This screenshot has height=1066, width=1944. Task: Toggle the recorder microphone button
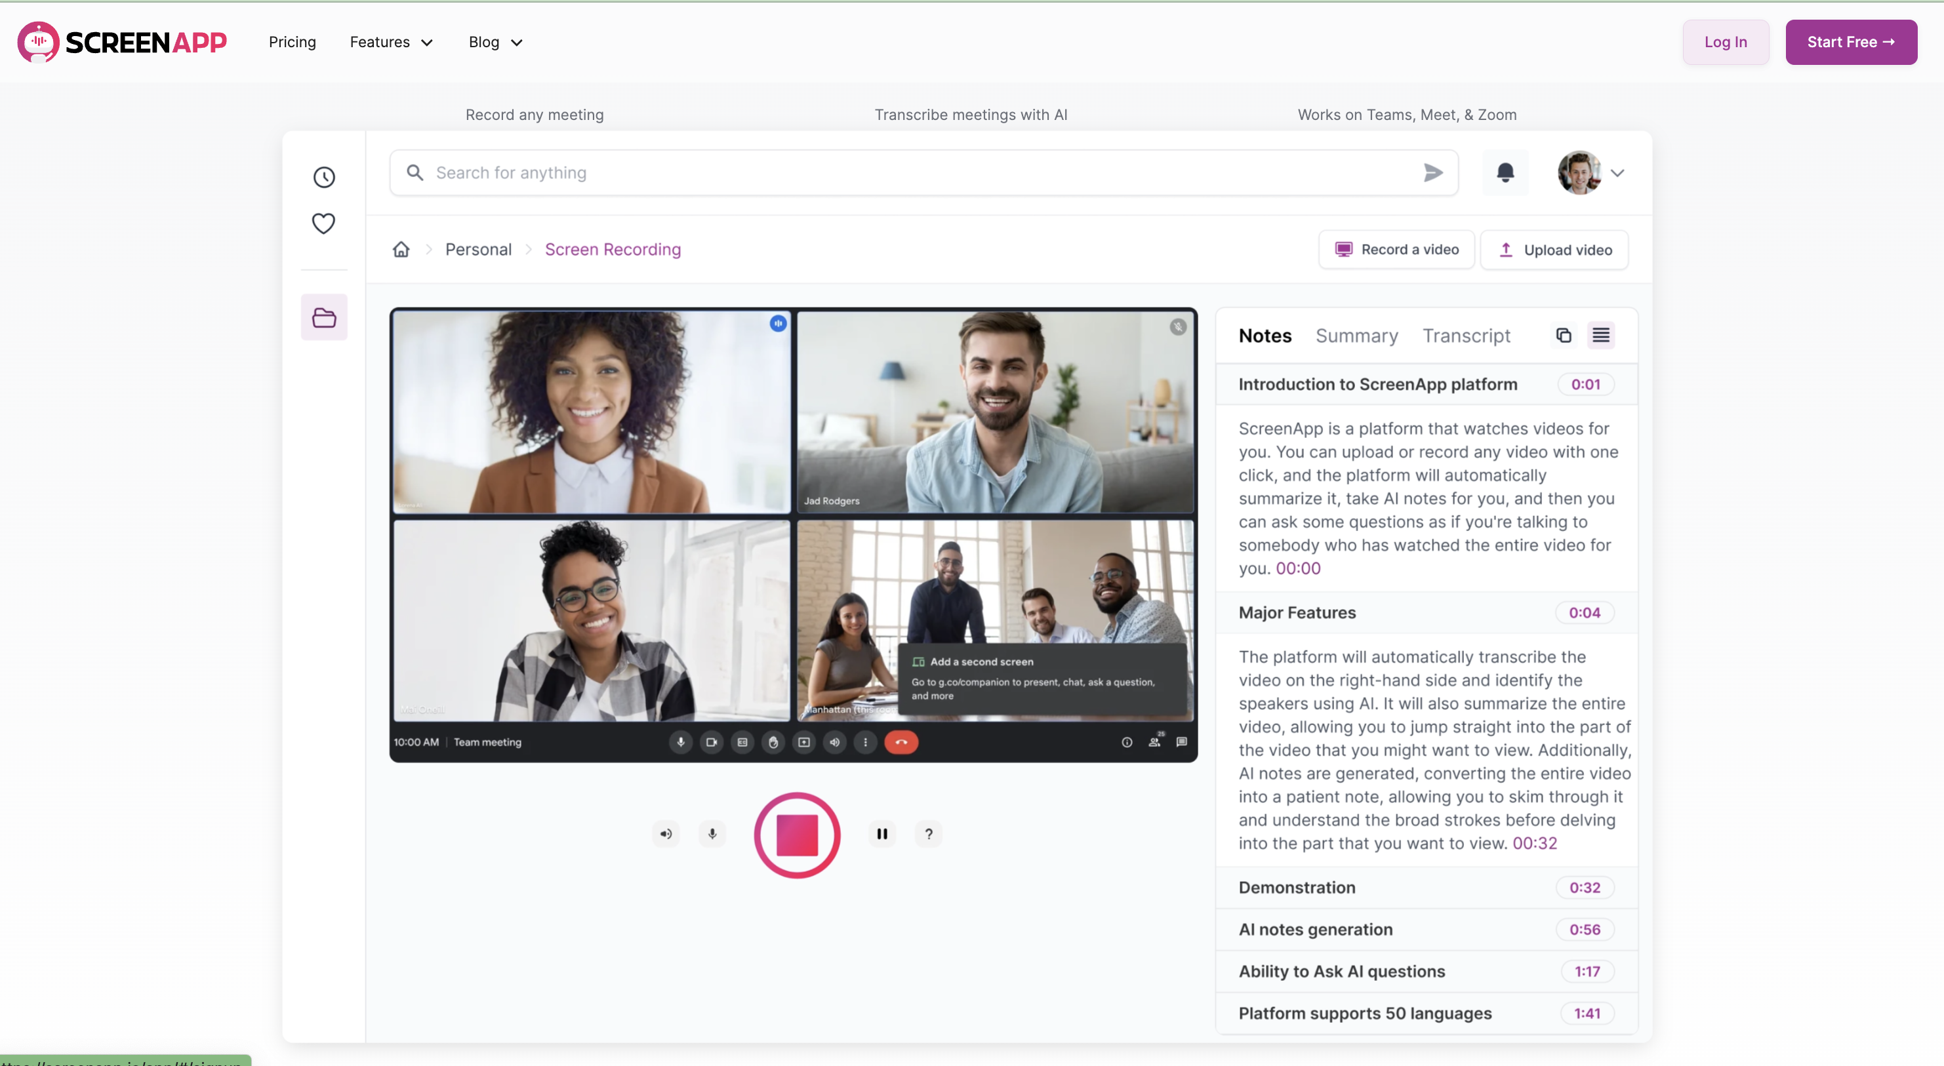click(x=712, y=834)
